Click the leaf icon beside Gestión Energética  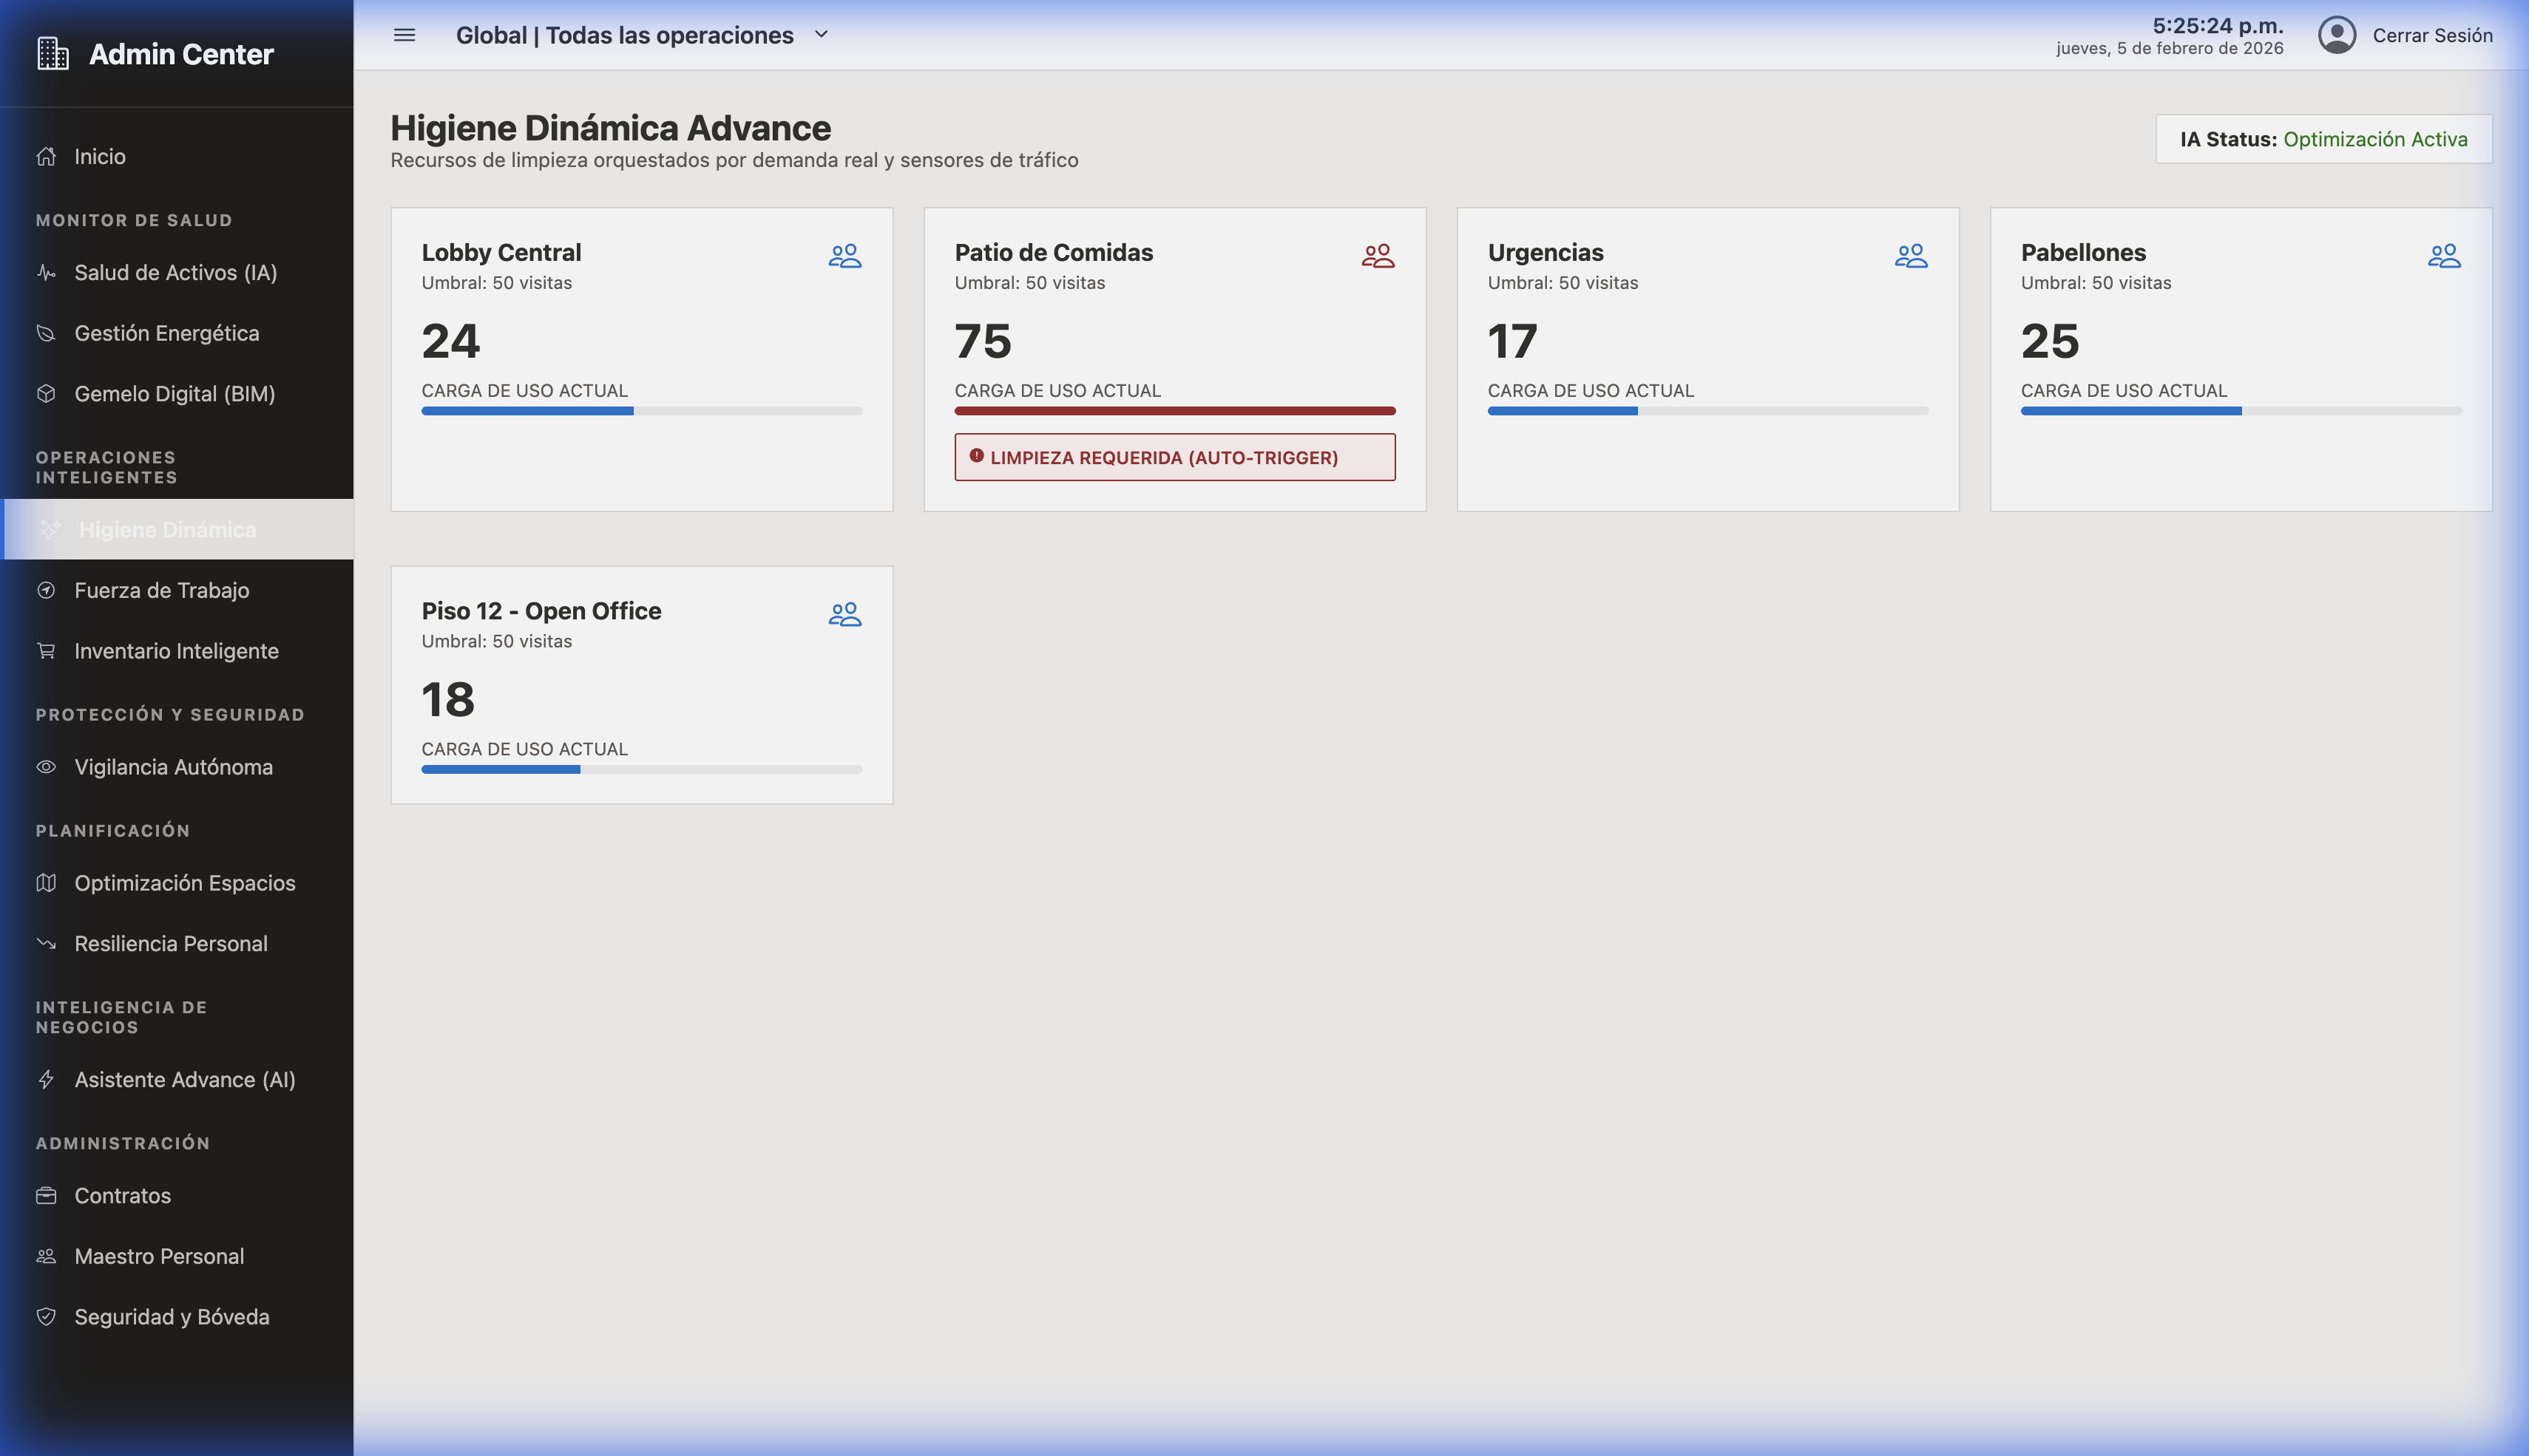point(47,333)
